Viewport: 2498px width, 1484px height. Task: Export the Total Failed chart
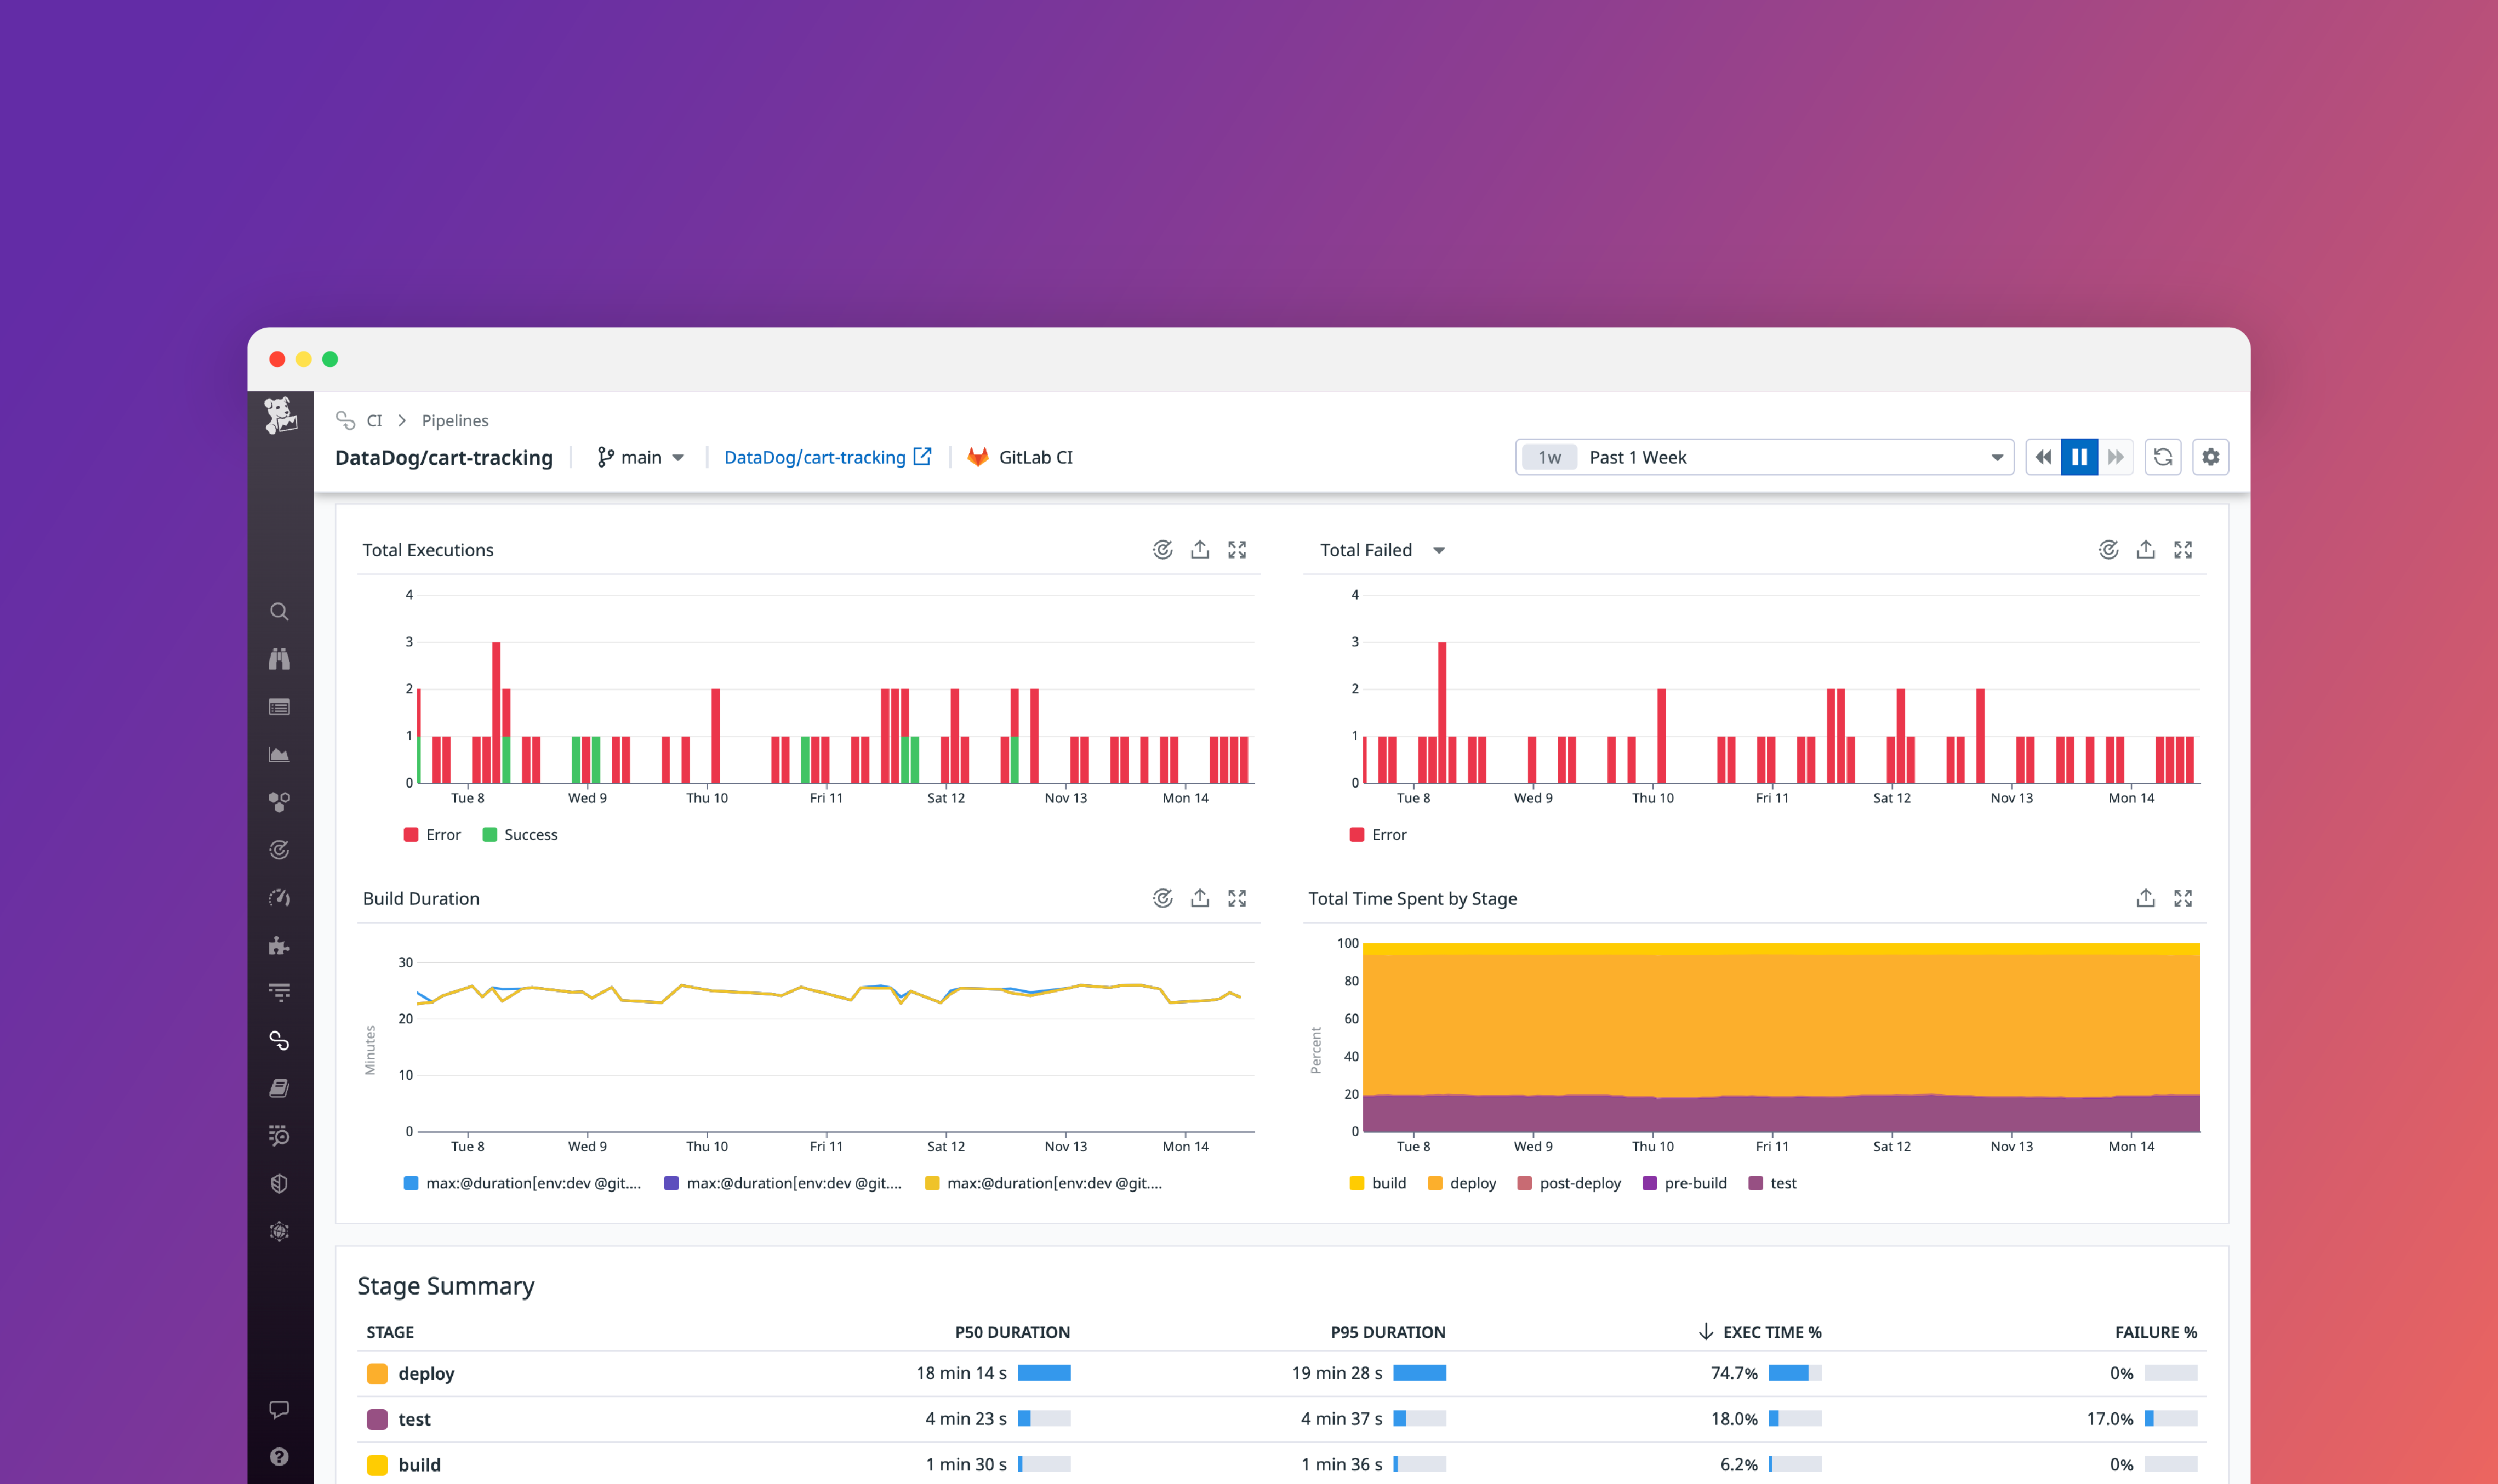[2145, 549]
